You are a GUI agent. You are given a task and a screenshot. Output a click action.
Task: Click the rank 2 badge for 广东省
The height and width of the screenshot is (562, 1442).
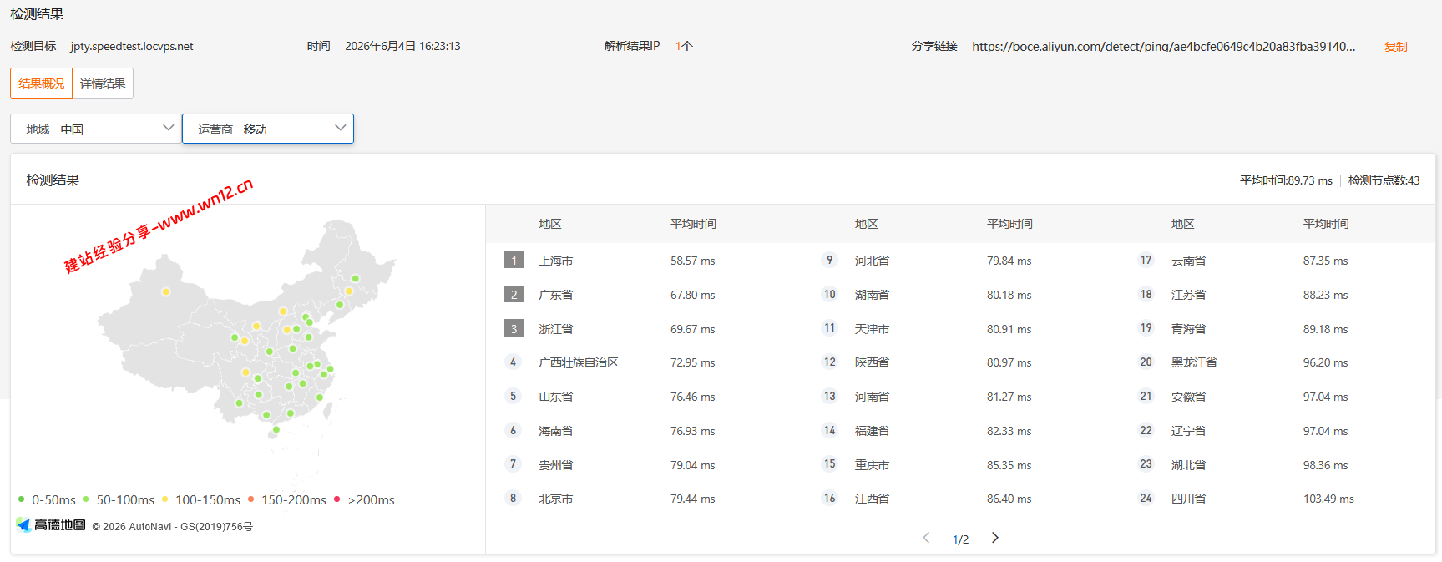coord(514,295)
